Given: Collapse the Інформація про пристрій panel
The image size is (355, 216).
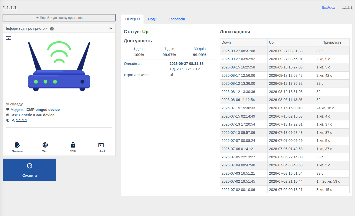Looking at the screenshot, I should click(111, 28).
